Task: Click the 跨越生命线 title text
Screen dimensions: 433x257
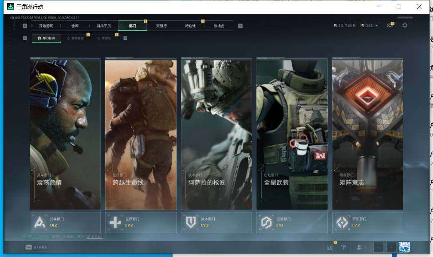Action: [128, 182]
